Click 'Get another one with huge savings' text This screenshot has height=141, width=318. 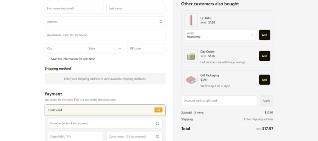pyautogui.click(x=223, y=62)
